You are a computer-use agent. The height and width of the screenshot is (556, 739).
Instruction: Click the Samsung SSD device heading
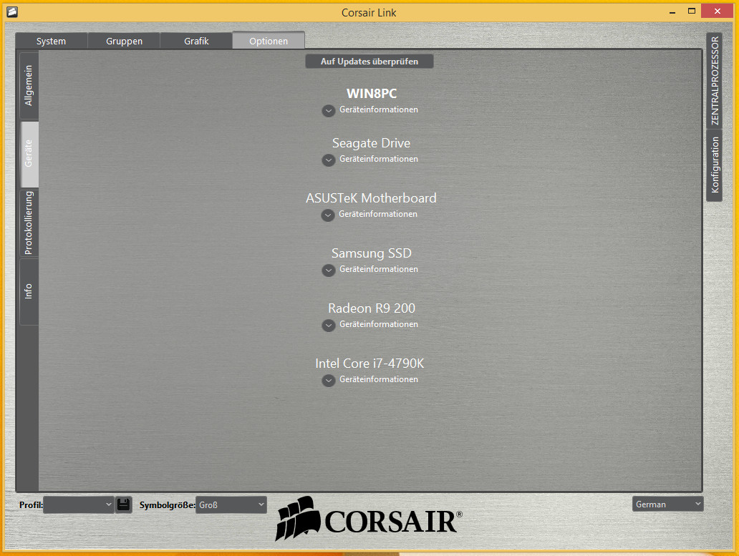point(372,253)
